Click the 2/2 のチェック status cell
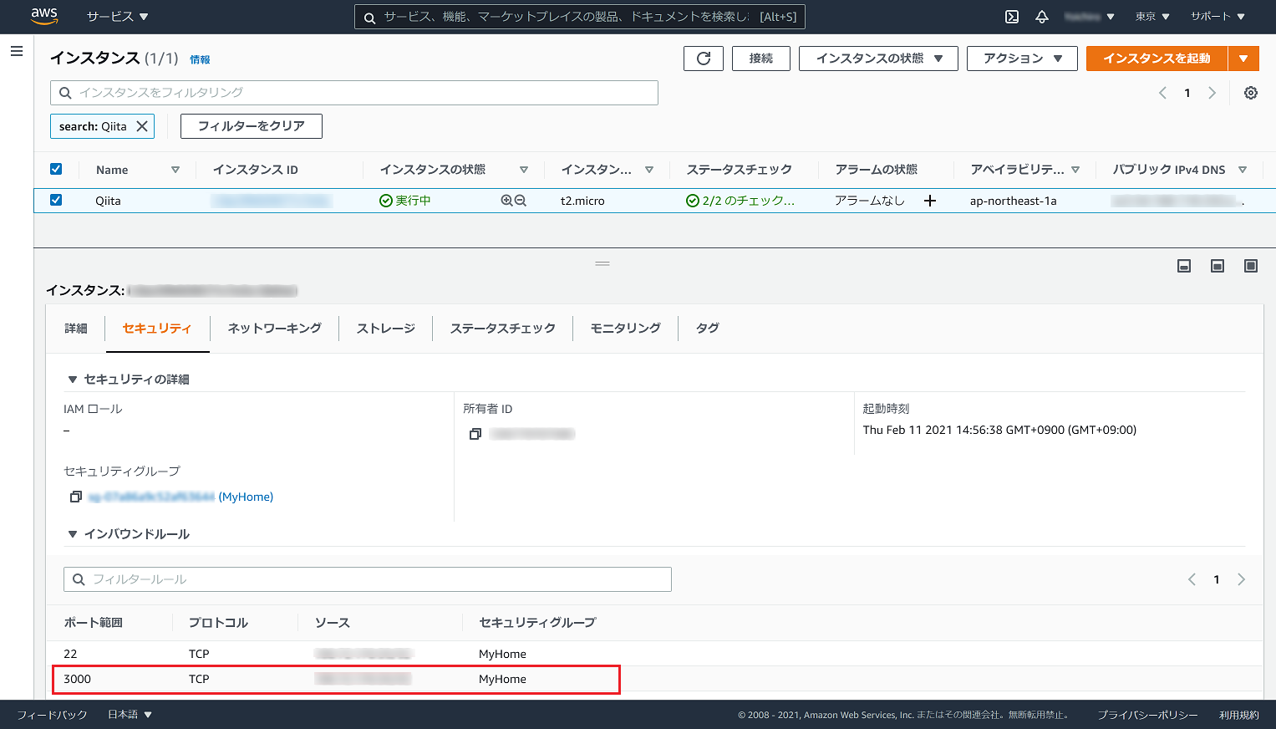 [x=740, y=201]
